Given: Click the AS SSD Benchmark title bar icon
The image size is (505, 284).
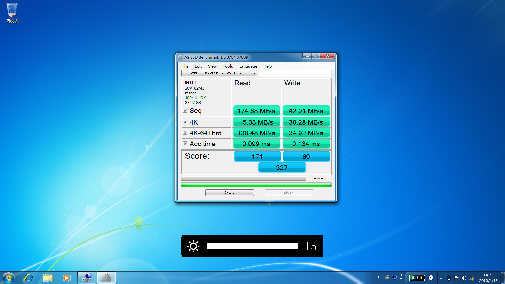Looking at the screenshot, I should pos(180,57).
